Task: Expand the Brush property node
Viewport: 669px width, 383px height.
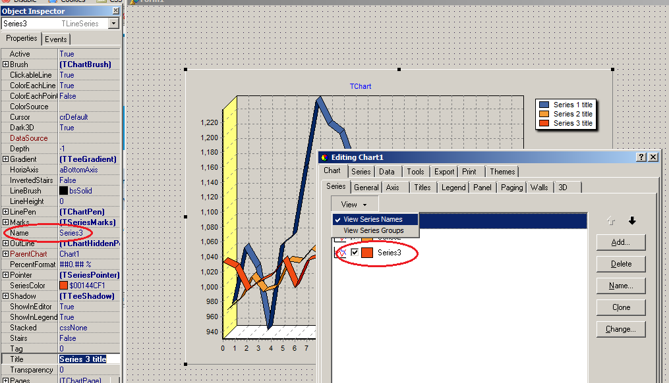Action: [x=5, y=64]
